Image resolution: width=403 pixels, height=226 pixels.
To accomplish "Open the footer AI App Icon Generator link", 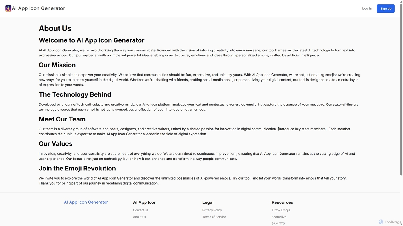I will tap(86, 202).
